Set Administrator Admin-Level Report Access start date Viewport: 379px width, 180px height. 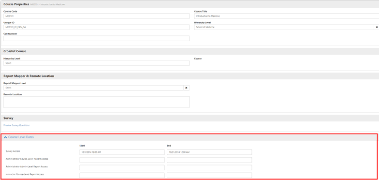122,167
